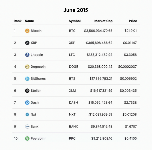The image size is (152, 150).
Task: Click the Banx logo icon
Action: (27, 127)
